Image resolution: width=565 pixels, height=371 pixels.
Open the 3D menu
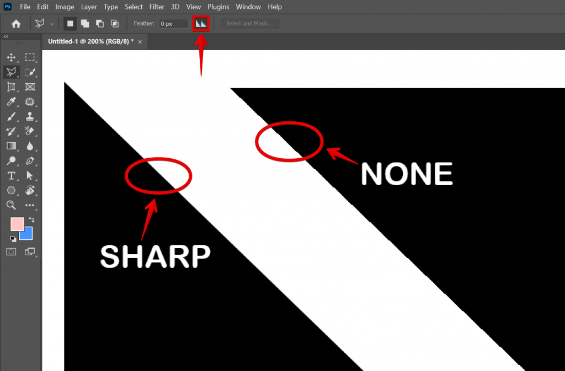pos(175,7)
